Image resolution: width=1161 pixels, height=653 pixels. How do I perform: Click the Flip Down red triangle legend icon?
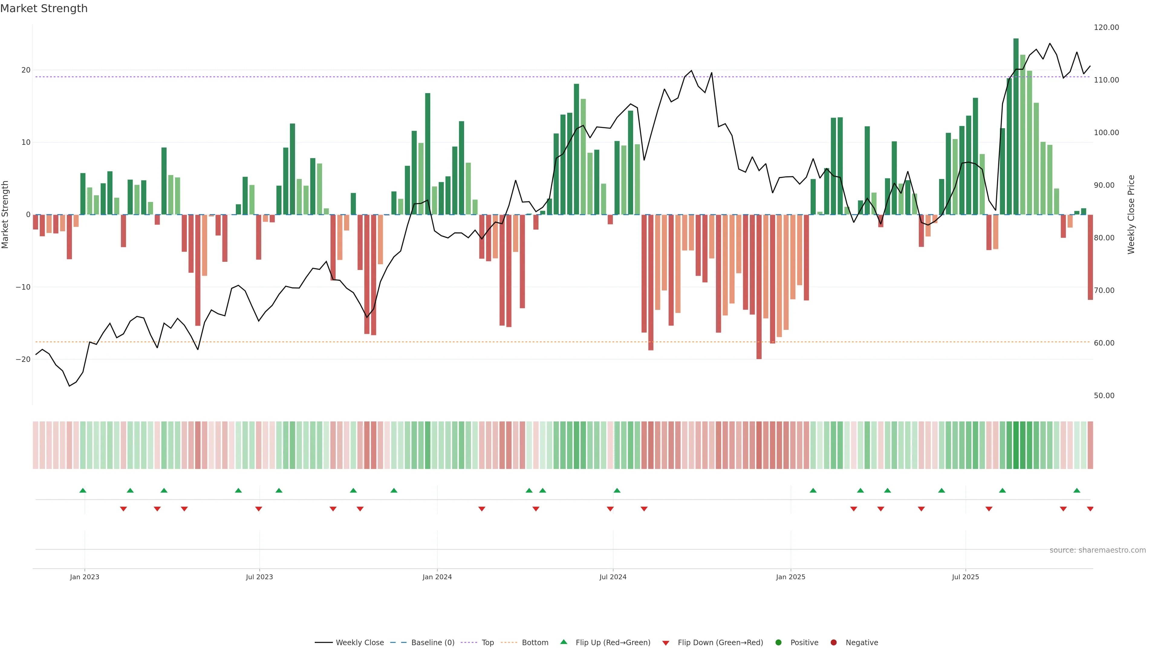point(666,643)
